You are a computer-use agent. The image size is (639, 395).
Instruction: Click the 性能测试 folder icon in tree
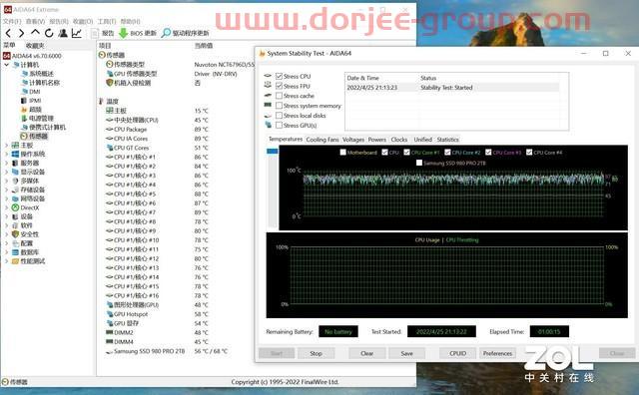[16, 261]
